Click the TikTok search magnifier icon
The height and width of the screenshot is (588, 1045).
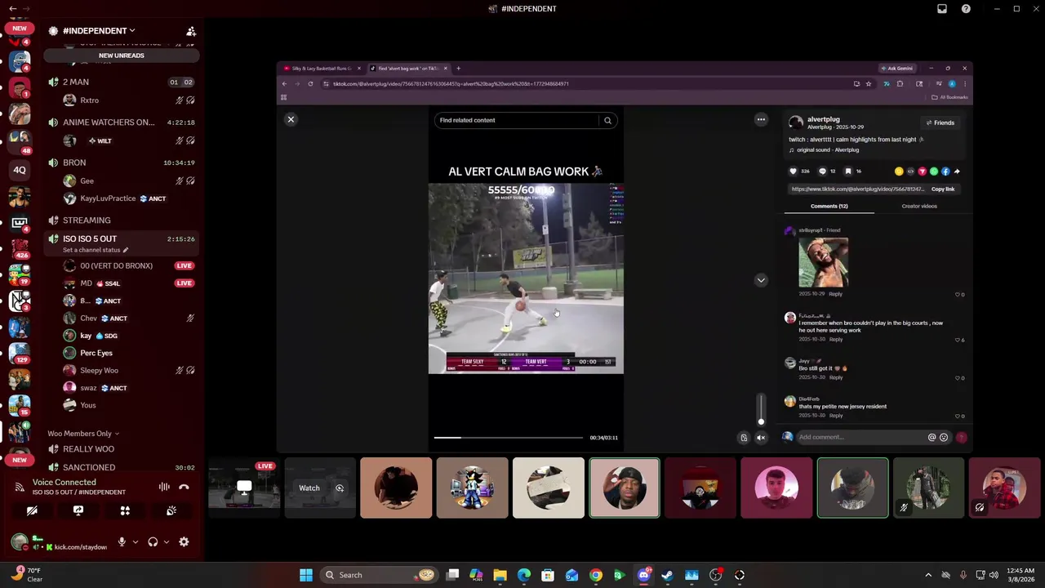pos(607,120)
